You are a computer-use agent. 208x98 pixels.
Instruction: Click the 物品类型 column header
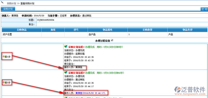(187, 30)
